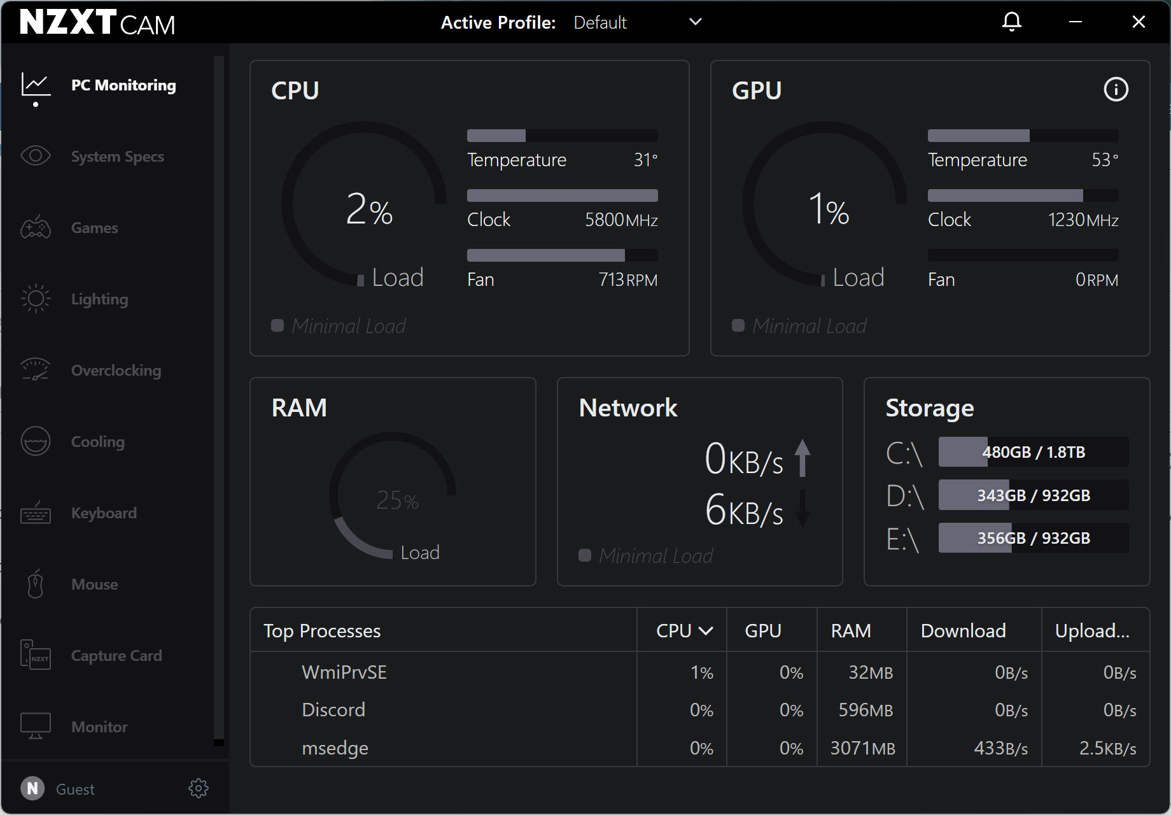Click the Games controller icon
1171x815 pixels.
(36, 227)
